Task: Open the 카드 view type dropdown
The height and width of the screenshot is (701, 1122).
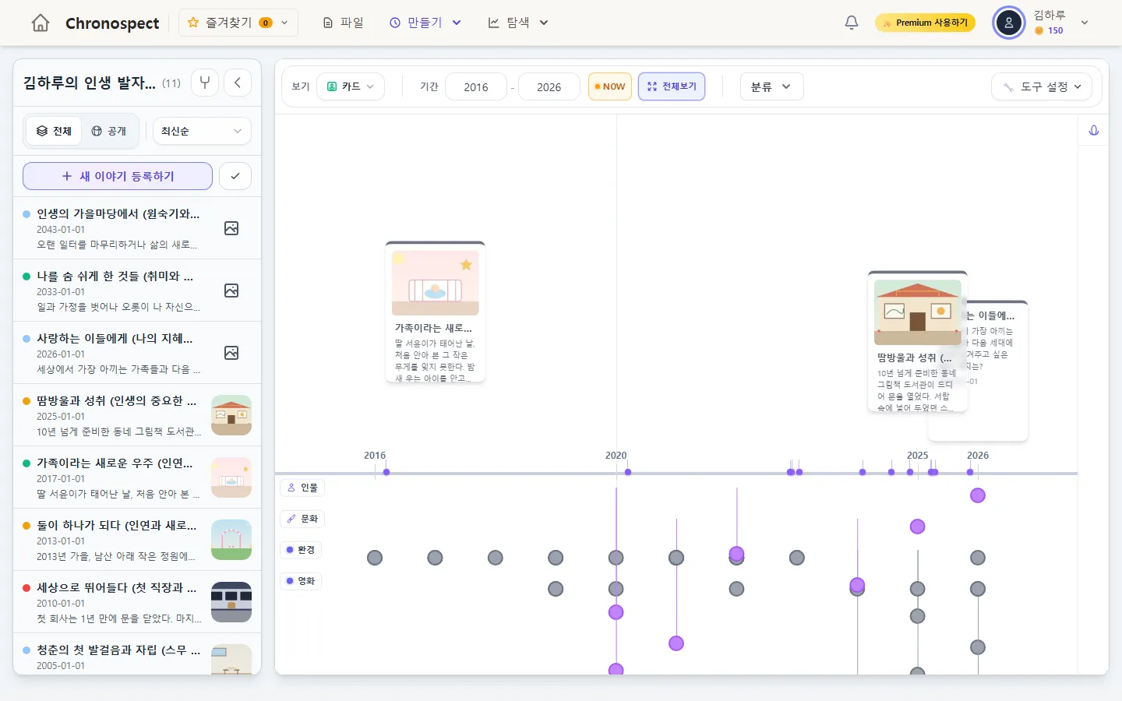Action: pos(351,86)
